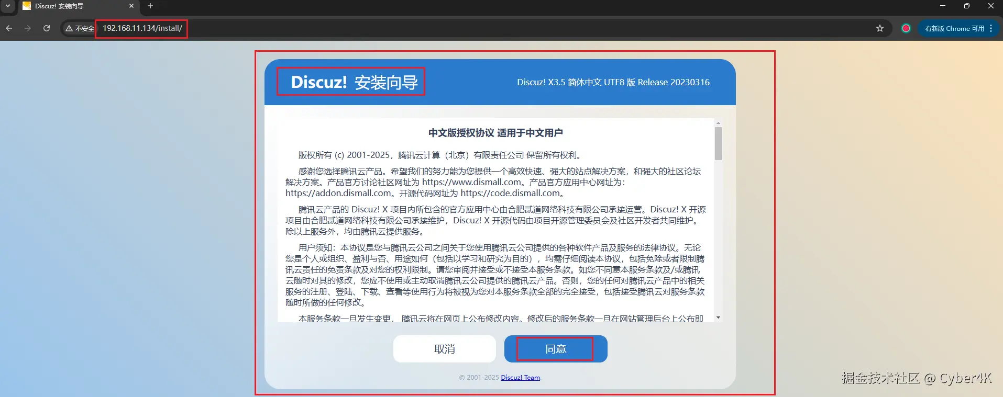This screenshot has height=397, width=1003.
Task: Click the 取消 cancel button
Action: pyautogui.click(x=445, y=349)
